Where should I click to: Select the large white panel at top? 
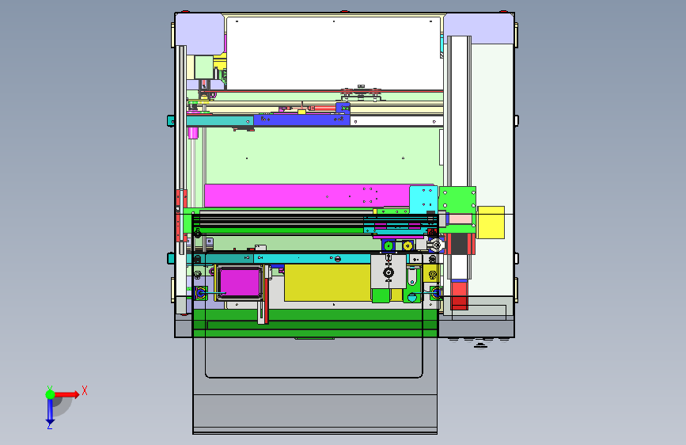(335, 53)
